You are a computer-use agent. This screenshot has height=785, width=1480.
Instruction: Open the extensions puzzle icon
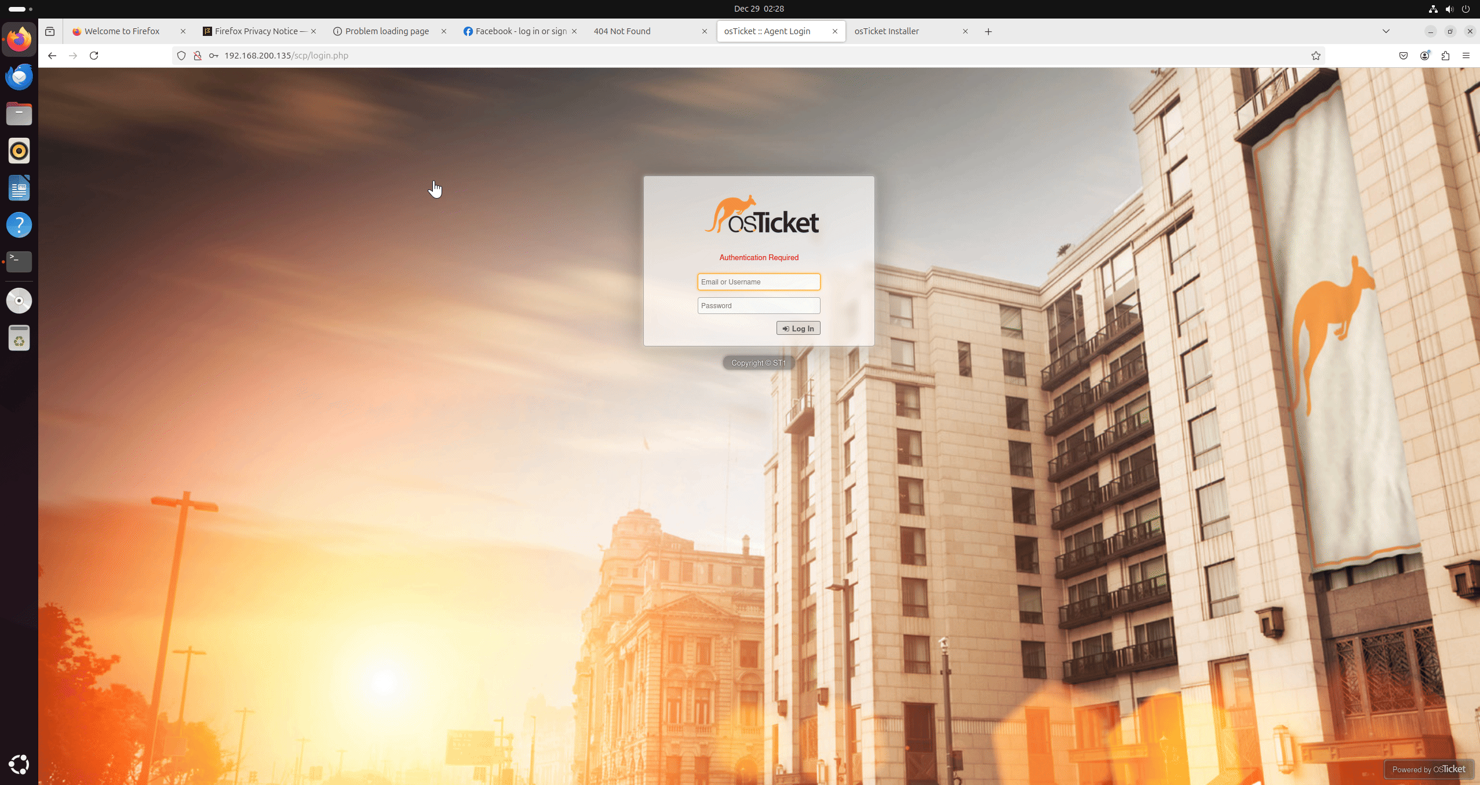pos(1445,56)
